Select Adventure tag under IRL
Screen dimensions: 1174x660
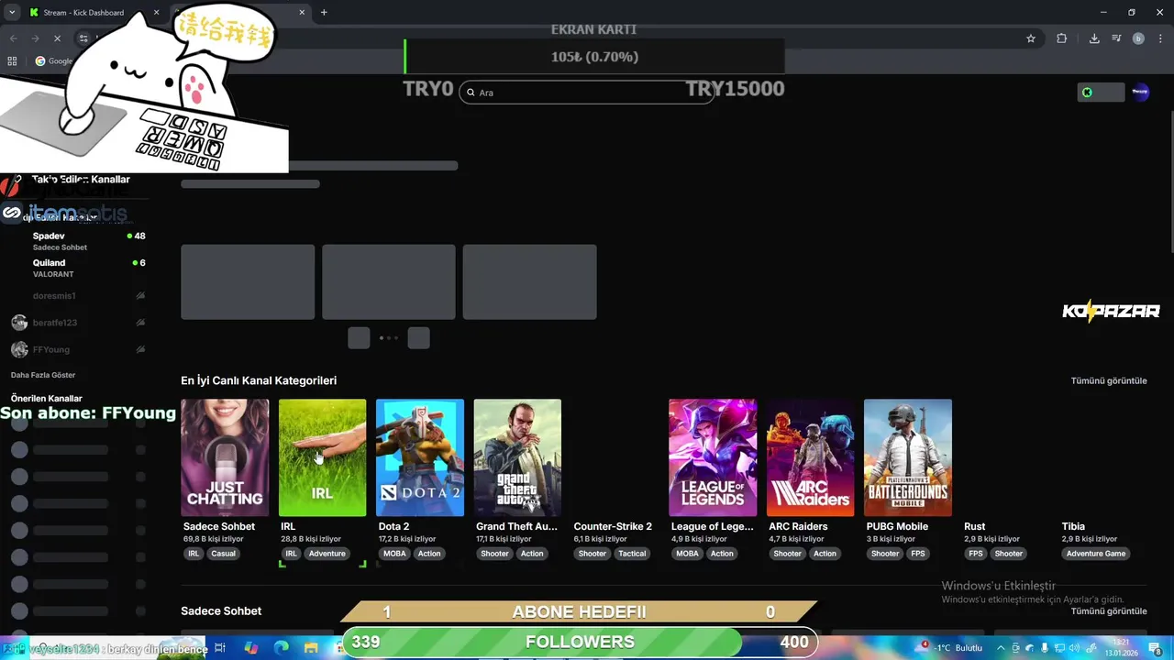pyautogui.click(x=327, y=554)
